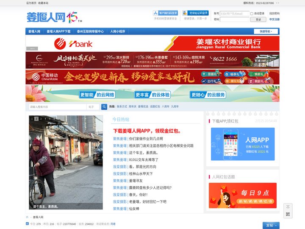Focus the 账号 username input field
The height and width of the screenshot is (229, 305).
tap(234, 14)
